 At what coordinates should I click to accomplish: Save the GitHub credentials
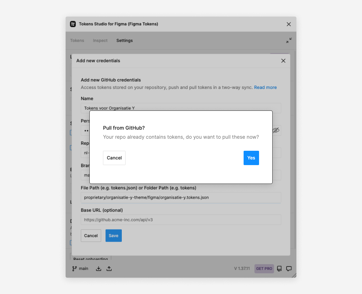click(114, 236)
